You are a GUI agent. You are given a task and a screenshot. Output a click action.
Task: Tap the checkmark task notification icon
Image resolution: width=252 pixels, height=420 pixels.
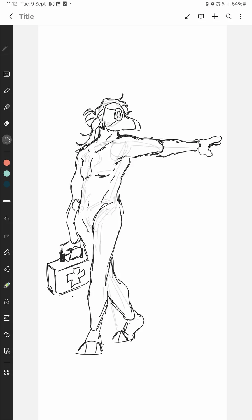(x=65, y=4)
